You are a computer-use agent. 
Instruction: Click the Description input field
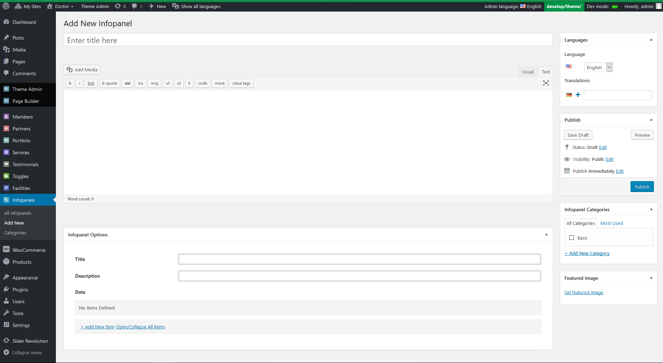[359, 276]
